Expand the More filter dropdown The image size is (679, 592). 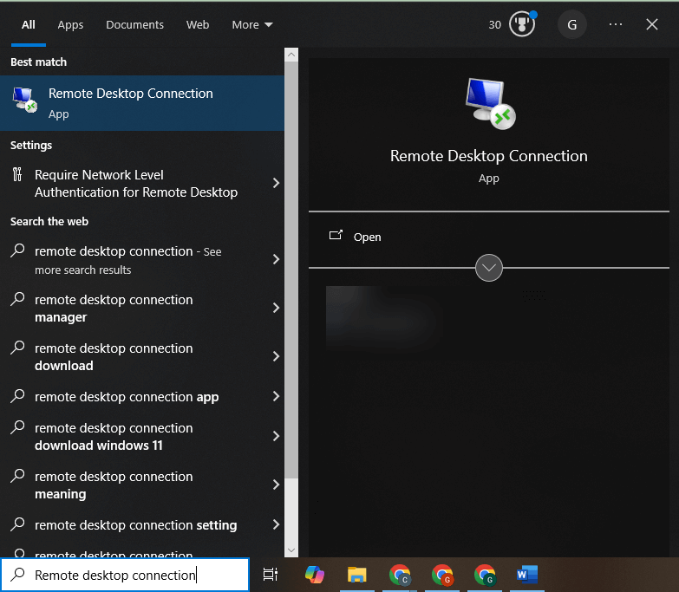pos(252,24)
